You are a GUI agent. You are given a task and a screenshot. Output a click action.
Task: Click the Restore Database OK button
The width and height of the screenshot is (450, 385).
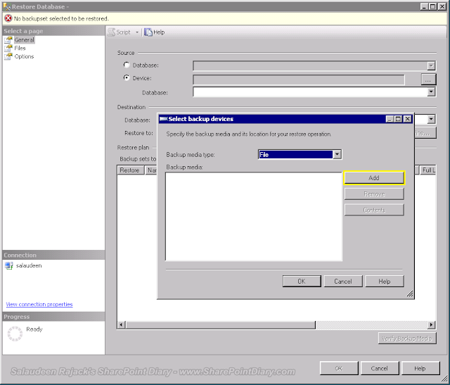pos(339,368)
